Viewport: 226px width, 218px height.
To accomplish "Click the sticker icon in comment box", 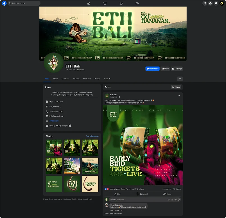I will click(179, 199).
